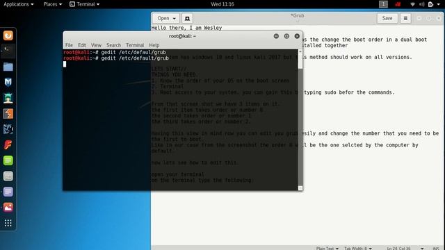Click the text 'method should work on all versions.'
Viewport: 445px width, 250px height.
(361, 57)
